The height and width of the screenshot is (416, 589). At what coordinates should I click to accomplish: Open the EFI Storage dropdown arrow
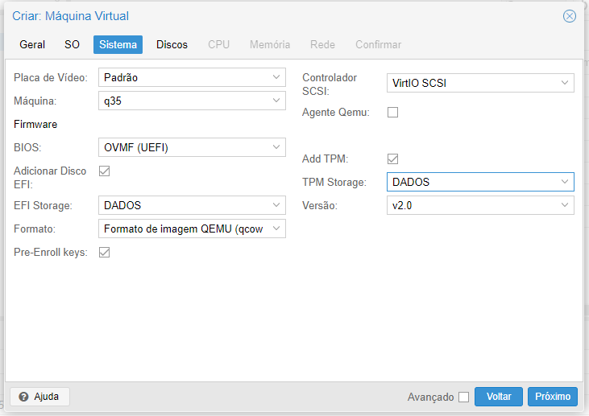coord(276,205)
